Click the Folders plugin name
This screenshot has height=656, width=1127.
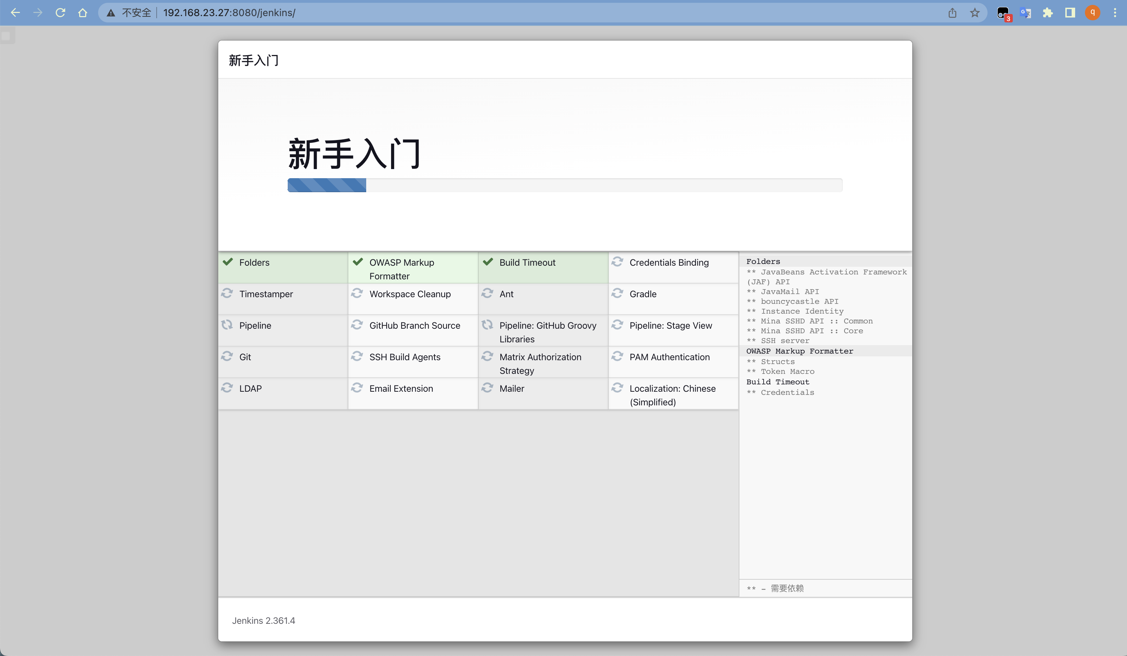click(254, 263)
